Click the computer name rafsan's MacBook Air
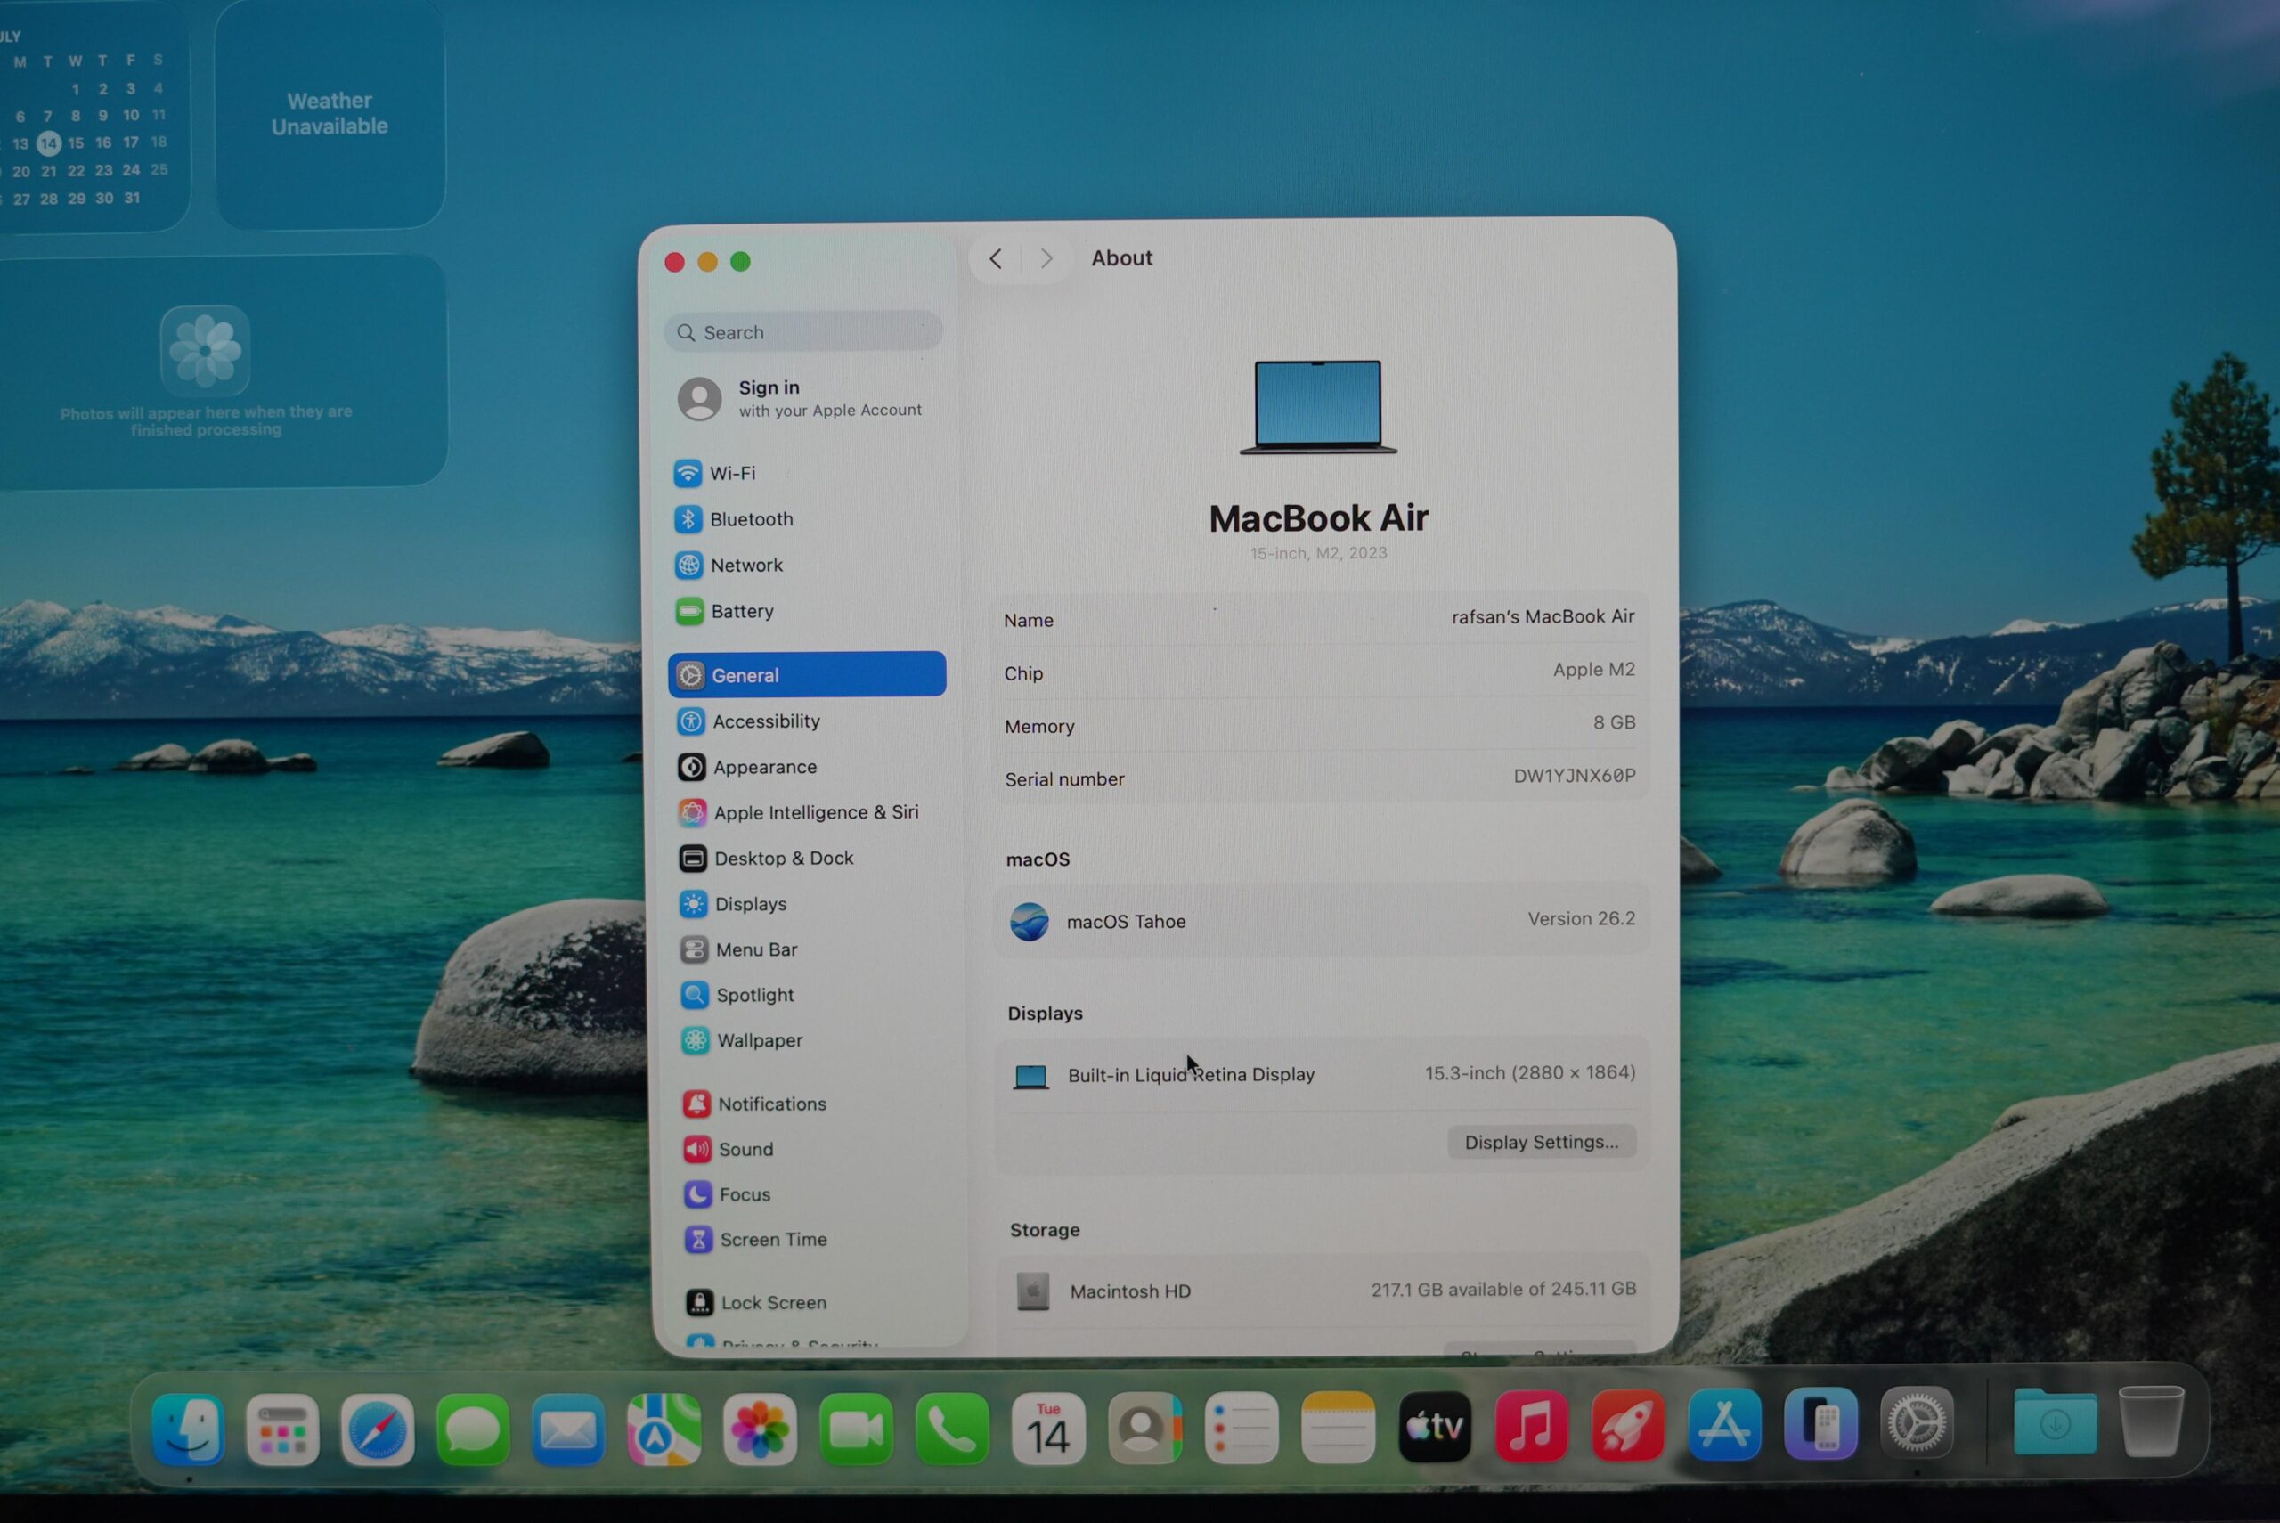This screenshot has height=1523, width=2280. pos(1542,617)
